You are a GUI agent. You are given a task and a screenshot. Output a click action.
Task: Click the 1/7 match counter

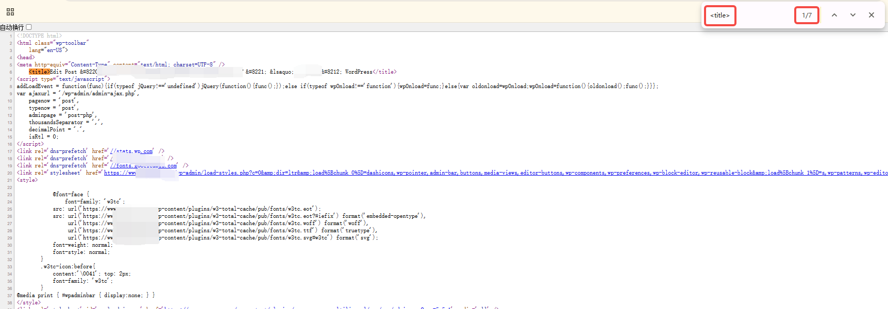tap(807, 15)
